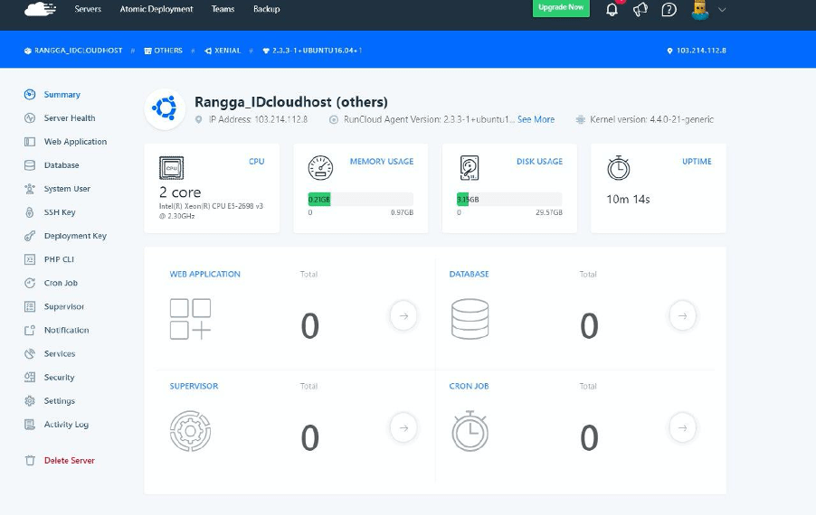Click the PHP CLI sidebar icon
Viewport: 816px width, 515px height.
tap(30, 259)
